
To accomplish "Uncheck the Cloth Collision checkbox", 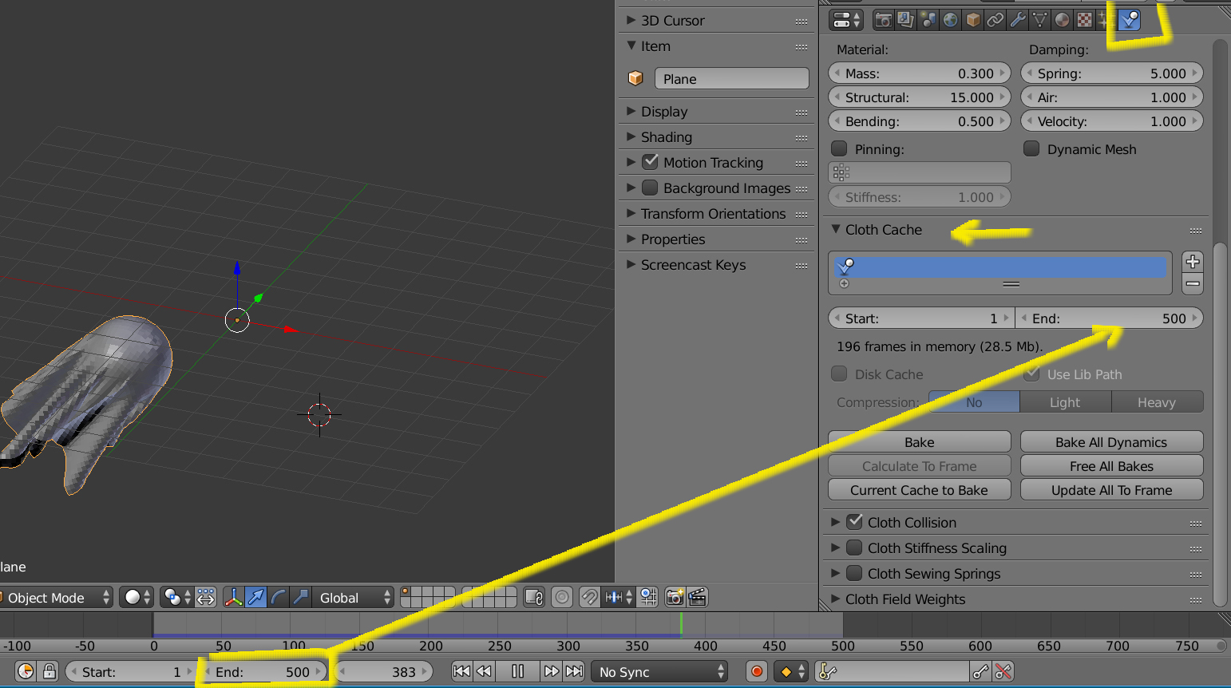I will (854, 522).
